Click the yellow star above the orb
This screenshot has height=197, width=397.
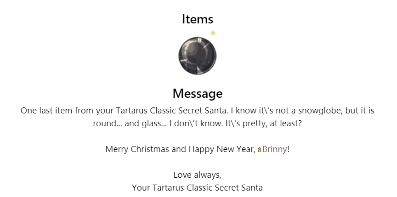[213, 33]
